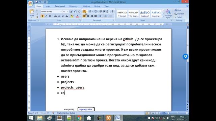Decrease paragraph indent
The width and height of the screenshot is (216, 121).
click(x=101, y=11)
